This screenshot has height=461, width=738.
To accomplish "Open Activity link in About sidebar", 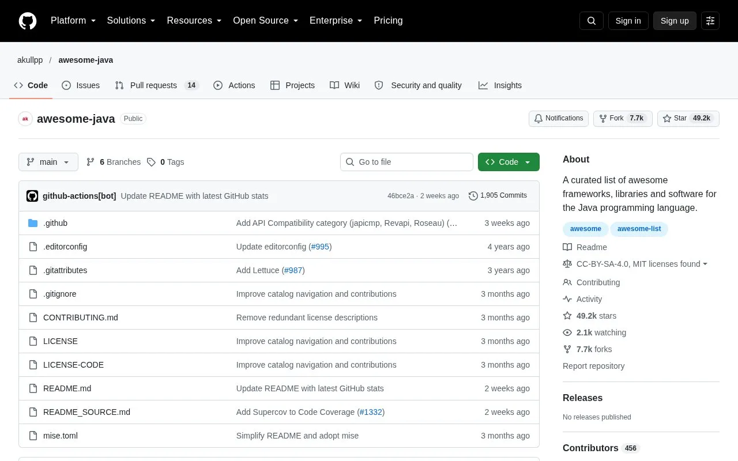I will tap(582, 299).
